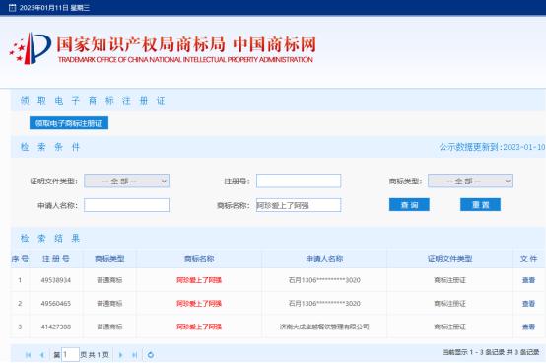
Task: Click the 序号 column header
Action: (20, 259)
